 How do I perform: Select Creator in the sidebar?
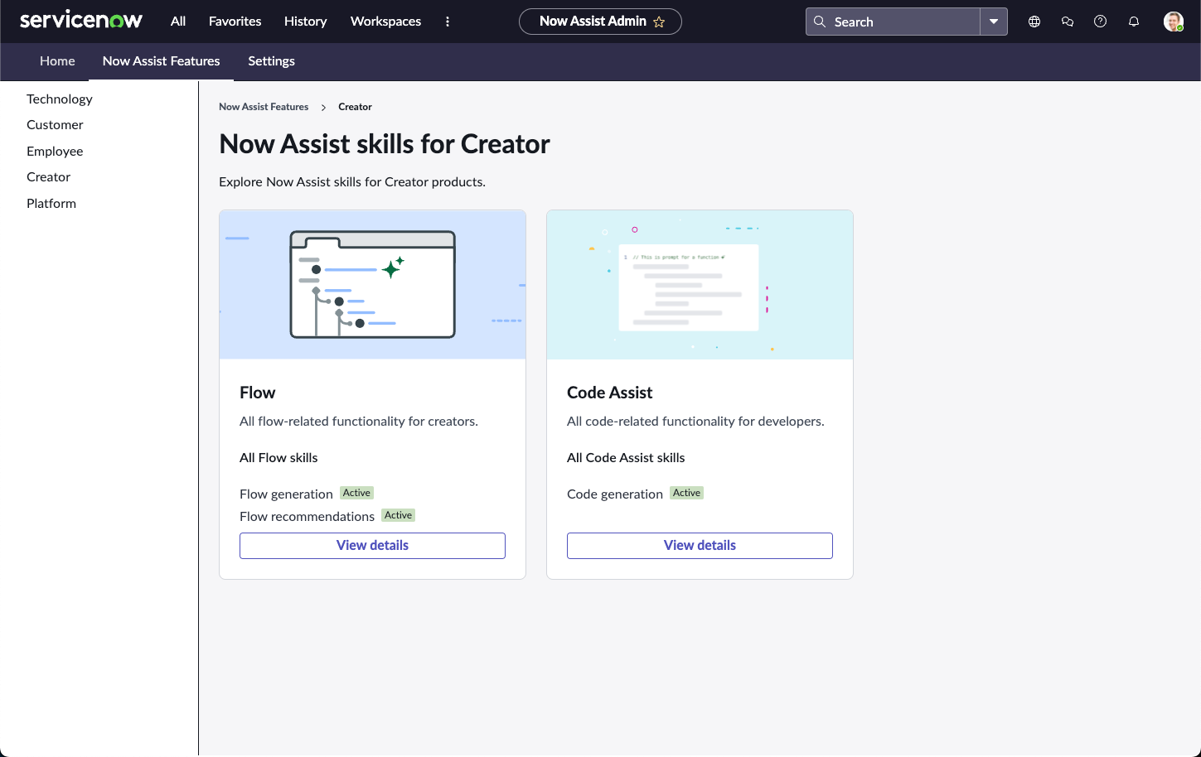click(48, 177)
